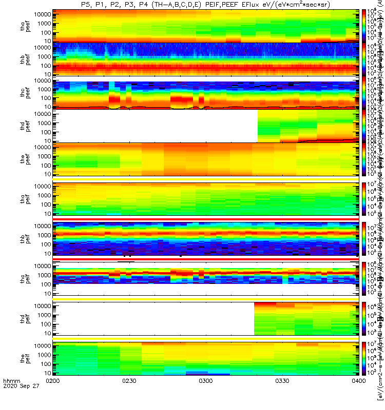Click the "tha peif" panel label
This screenshot has height=410, width=385.
coord(25,199)
